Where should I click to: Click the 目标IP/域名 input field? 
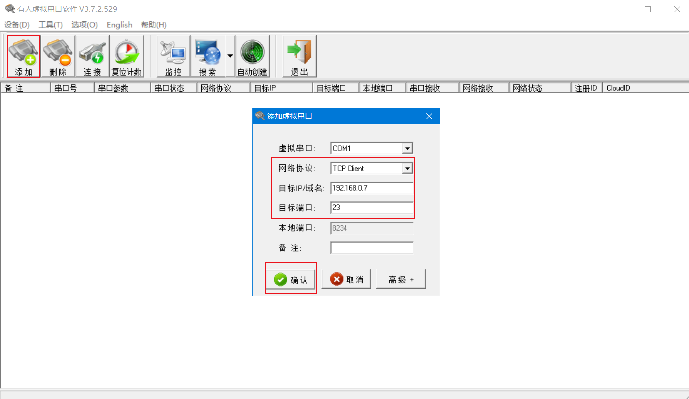tap(371, 188)
